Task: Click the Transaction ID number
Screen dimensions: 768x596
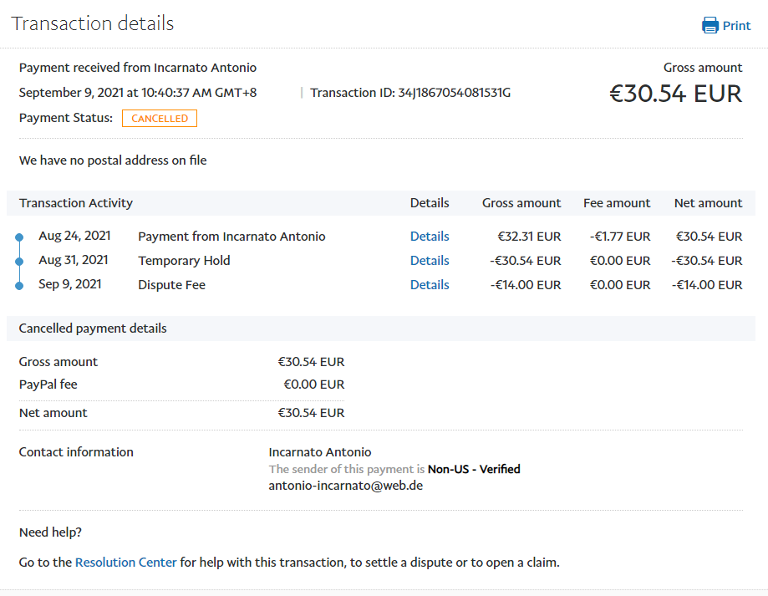Action: [x=454, y=93]
